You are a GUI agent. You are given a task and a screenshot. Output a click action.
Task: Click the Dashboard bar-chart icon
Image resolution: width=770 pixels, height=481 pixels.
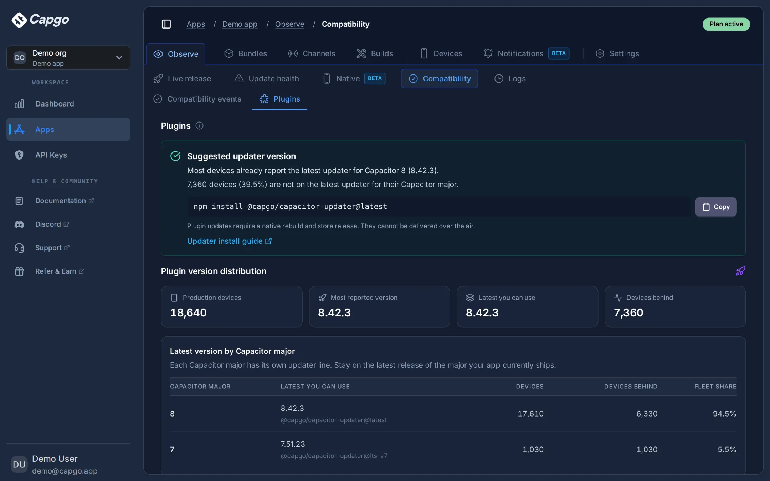point(19,104)
